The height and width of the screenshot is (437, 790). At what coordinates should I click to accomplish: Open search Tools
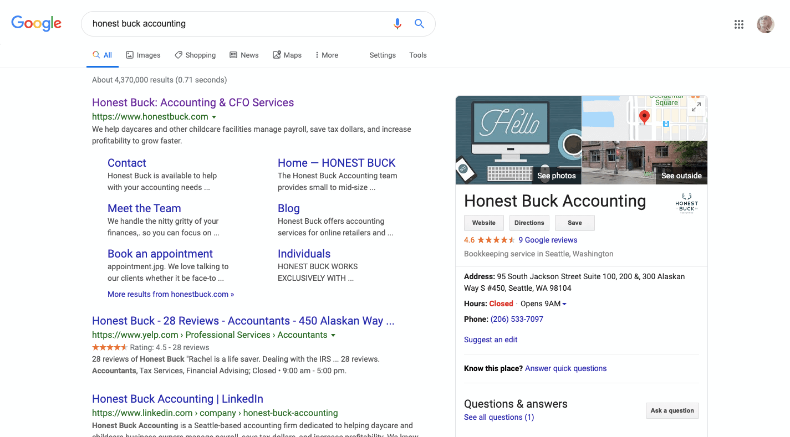[418, 55]
